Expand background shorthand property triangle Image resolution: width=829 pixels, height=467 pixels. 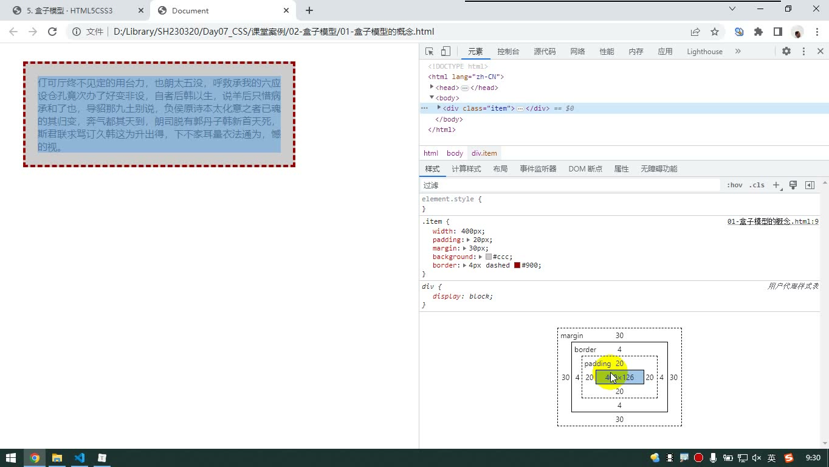click(480, 257)
